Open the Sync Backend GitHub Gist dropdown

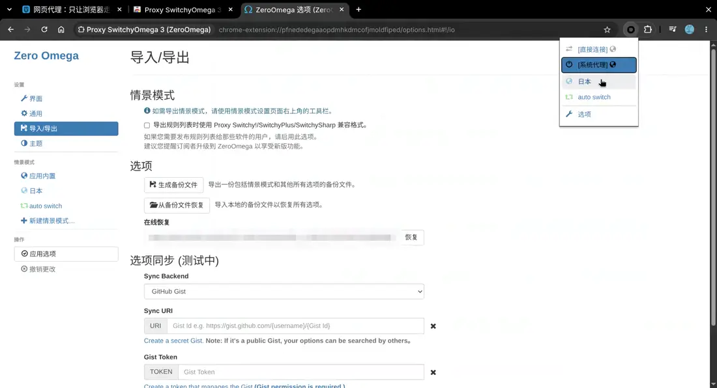point(284,291)
